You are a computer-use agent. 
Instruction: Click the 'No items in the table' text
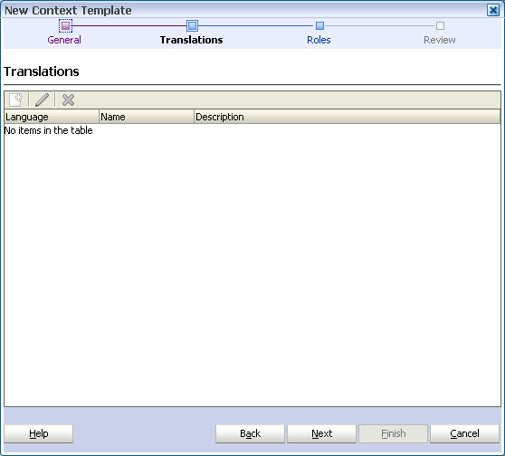coord(48,130)
